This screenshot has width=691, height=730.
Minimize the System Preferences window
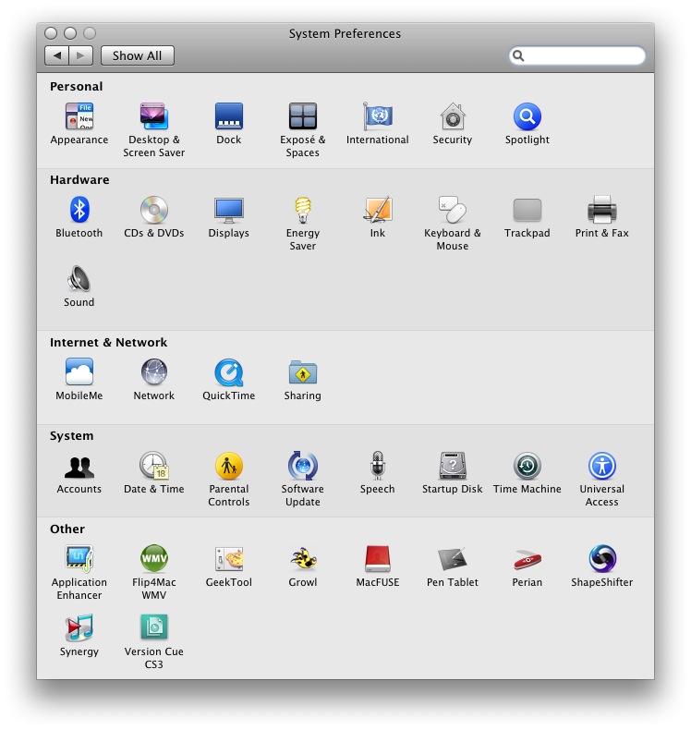(x=70, y=33)
